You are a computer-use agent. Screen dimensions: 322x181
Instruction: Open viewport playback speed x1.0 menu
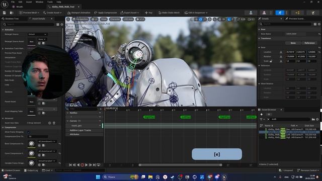click(140, 19)
